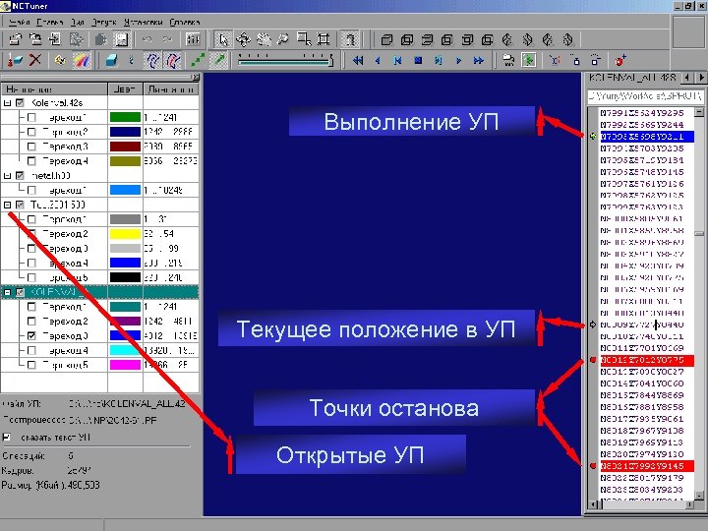Click the fit-all view icon next to zoom window
The width and height of the screenshot is (708, 531).
coord(324,39)
